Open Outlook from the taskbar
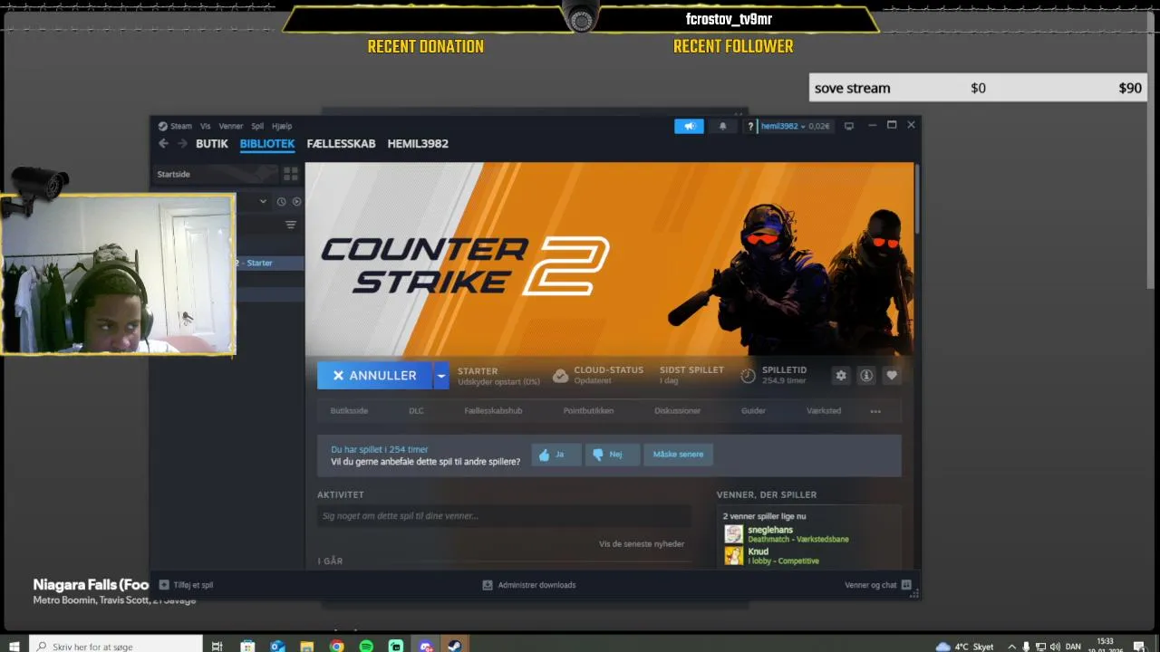1160x652 pixels. (x=277, y=646)
